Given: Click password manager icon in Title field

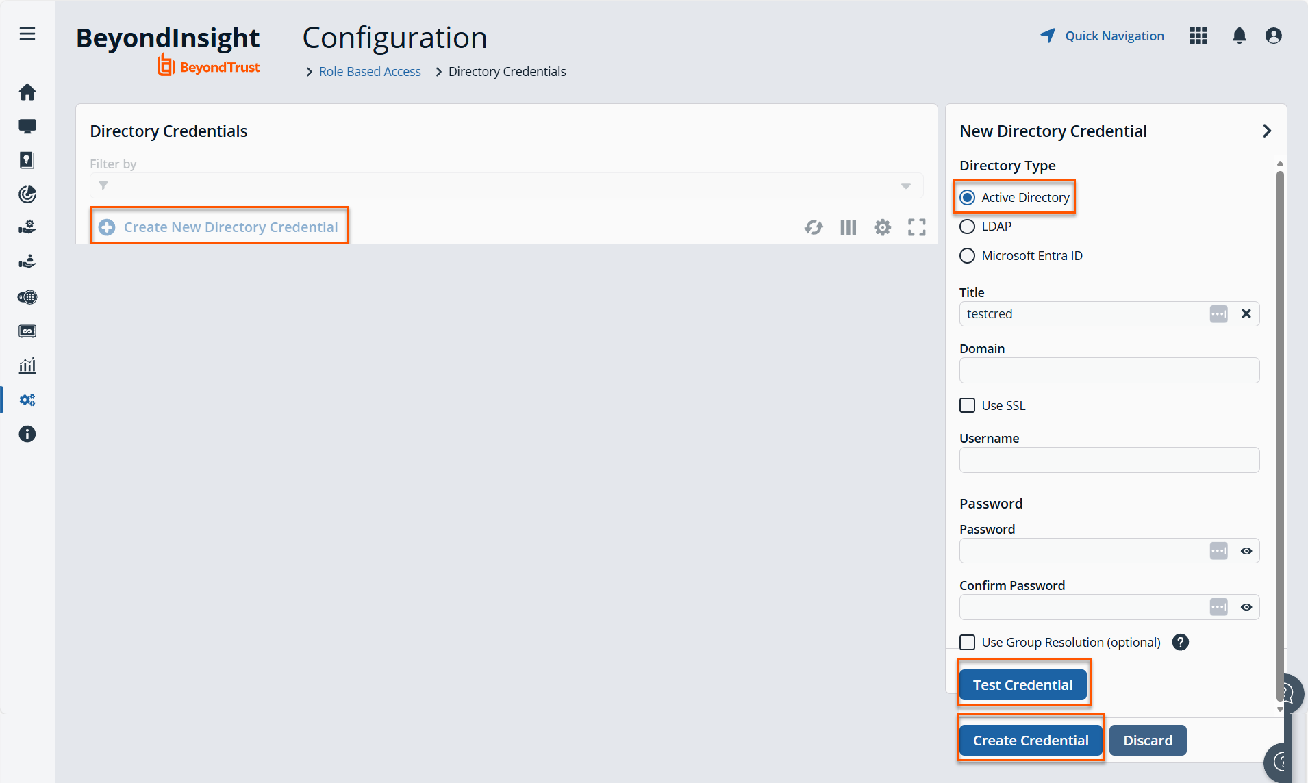Looking at the screenshot, I should click(1219, 314).
